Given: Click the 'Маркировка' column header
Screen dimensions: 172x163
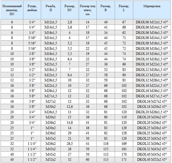Looking at the screenshot, I should (x=152, y=10).
